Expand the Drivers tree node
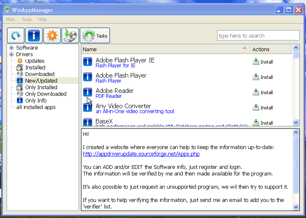The image size is (306, 218). pos(12,54)
